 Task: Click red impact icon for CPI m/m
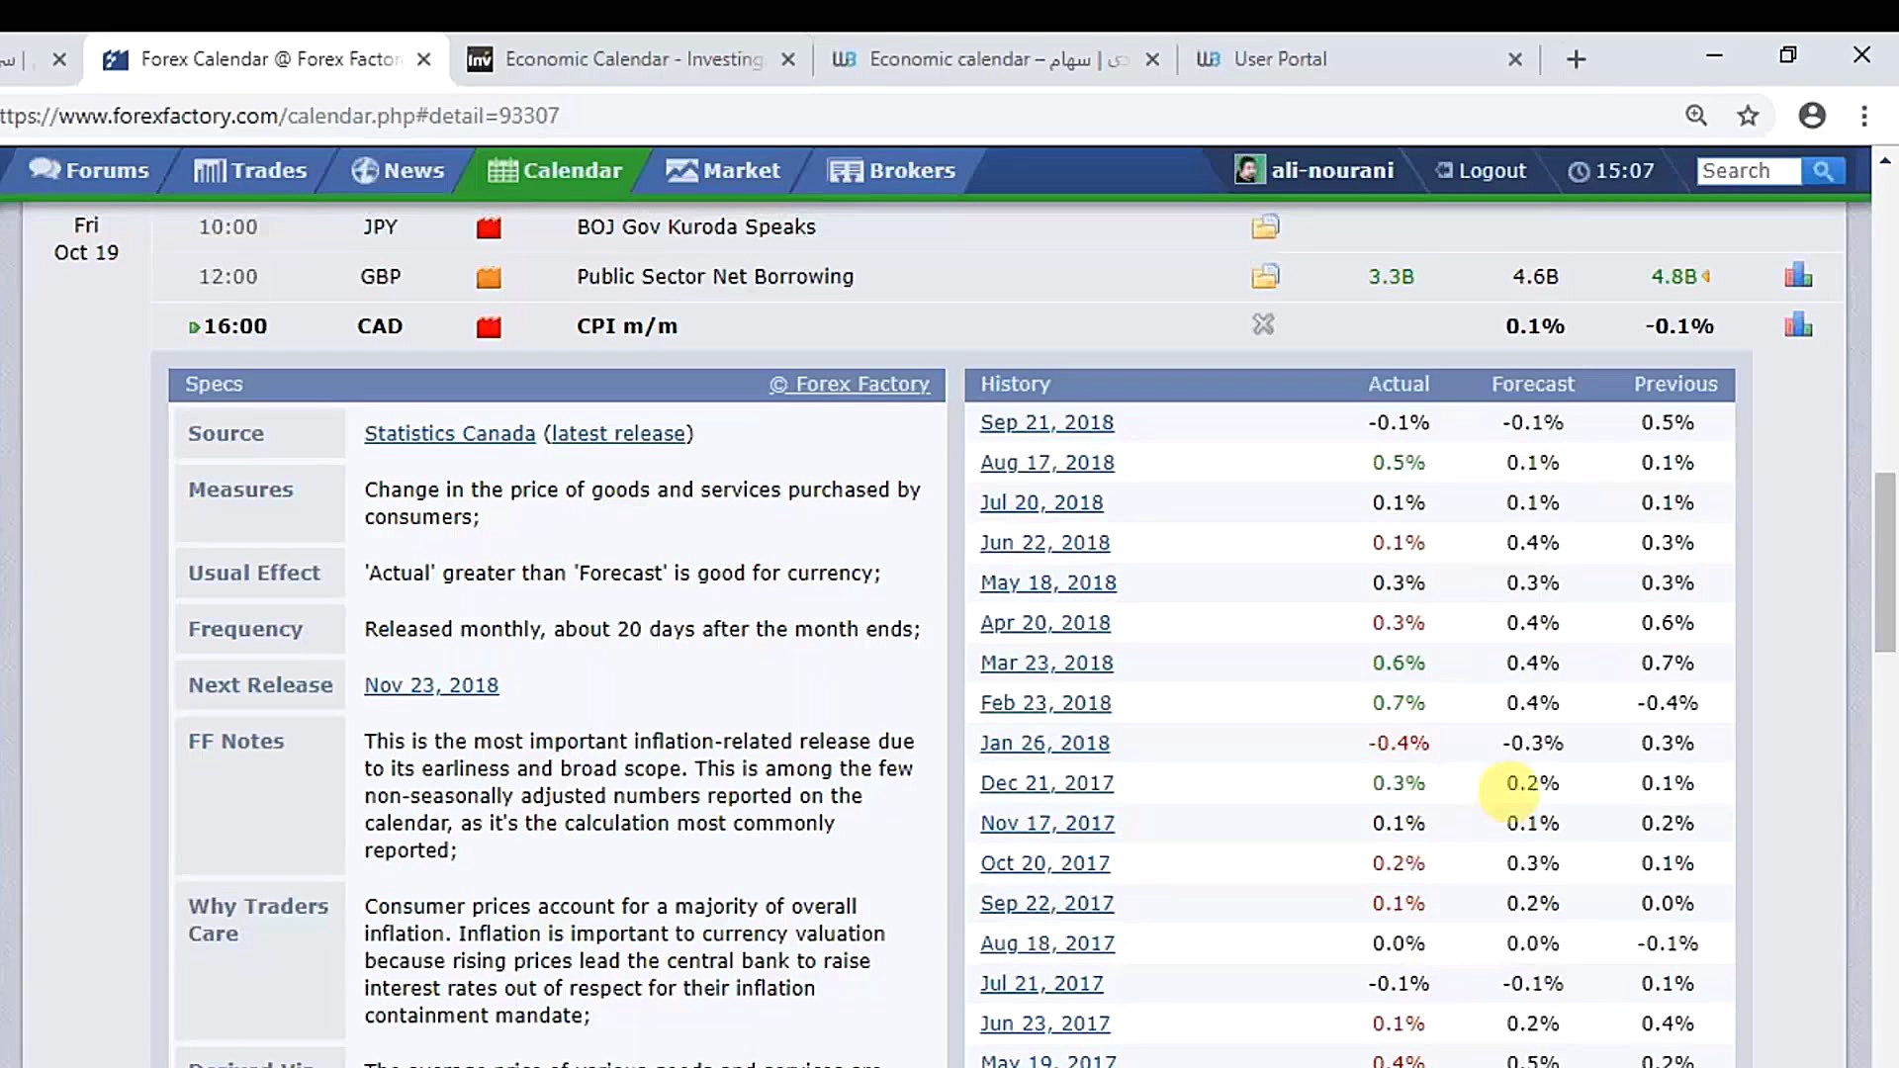click(489, 326)
